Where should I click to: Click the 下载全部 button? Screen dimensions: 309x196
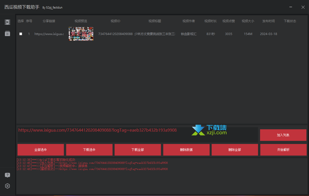point(138,150)
